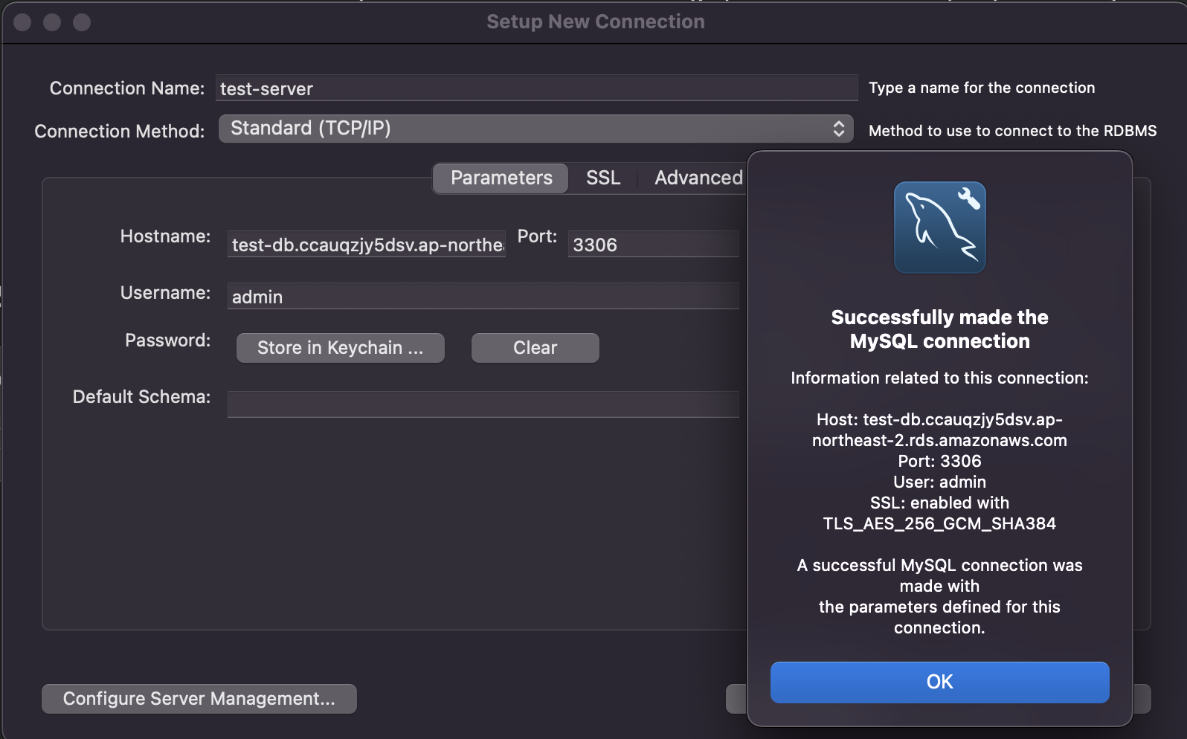Open the Advanced tab

(698, 178)
